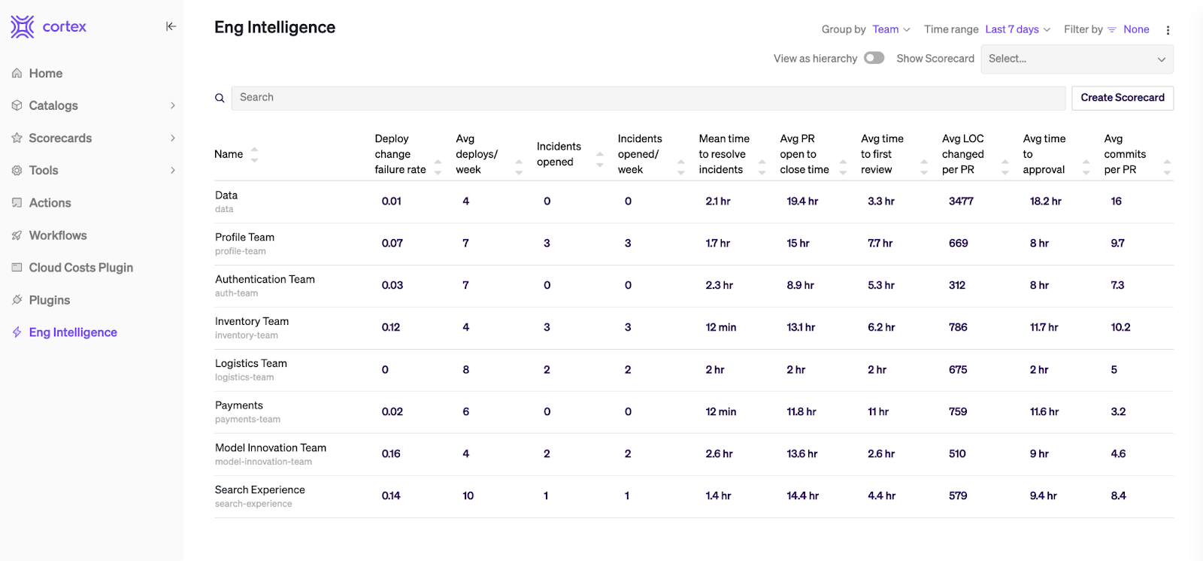The image size is (1203, 561).
Task: Sort table by Name column arrows
Action: (x=254, y=154)
